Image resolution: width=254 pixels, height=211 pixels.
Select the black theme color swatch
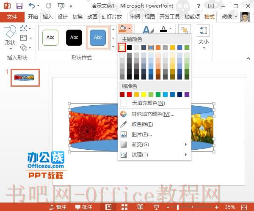pos(129,48)
